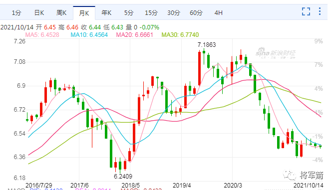334x190 pixels.
Task: Switch to the 年K yearly tab
Action: coord(106,13)
